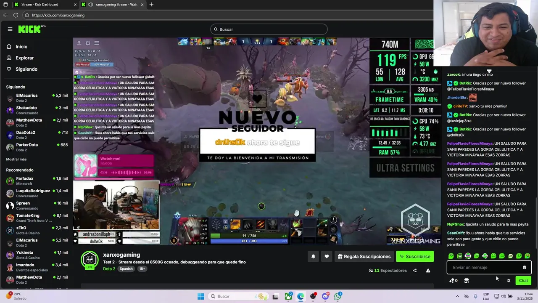
Task: Open chat settings gear icon
Action: [509, 281]
